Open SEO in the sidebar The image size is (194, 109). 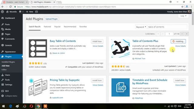[x=7, y=91]
